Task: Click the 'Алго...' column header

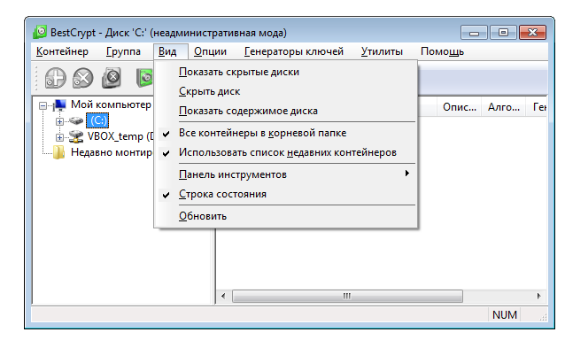Action: click(503, 107)
